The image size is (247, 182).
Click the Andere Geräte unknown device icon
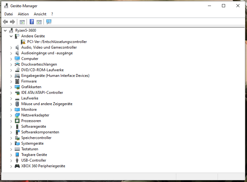[17, 36]
